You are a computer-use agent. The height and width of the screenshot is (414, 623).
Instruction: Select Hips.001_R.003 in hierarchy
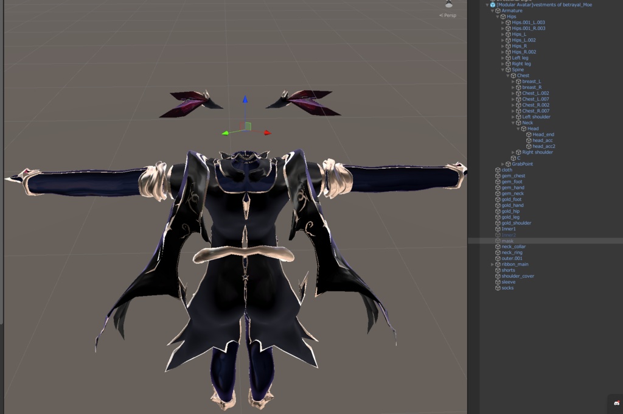coord(529,28)
